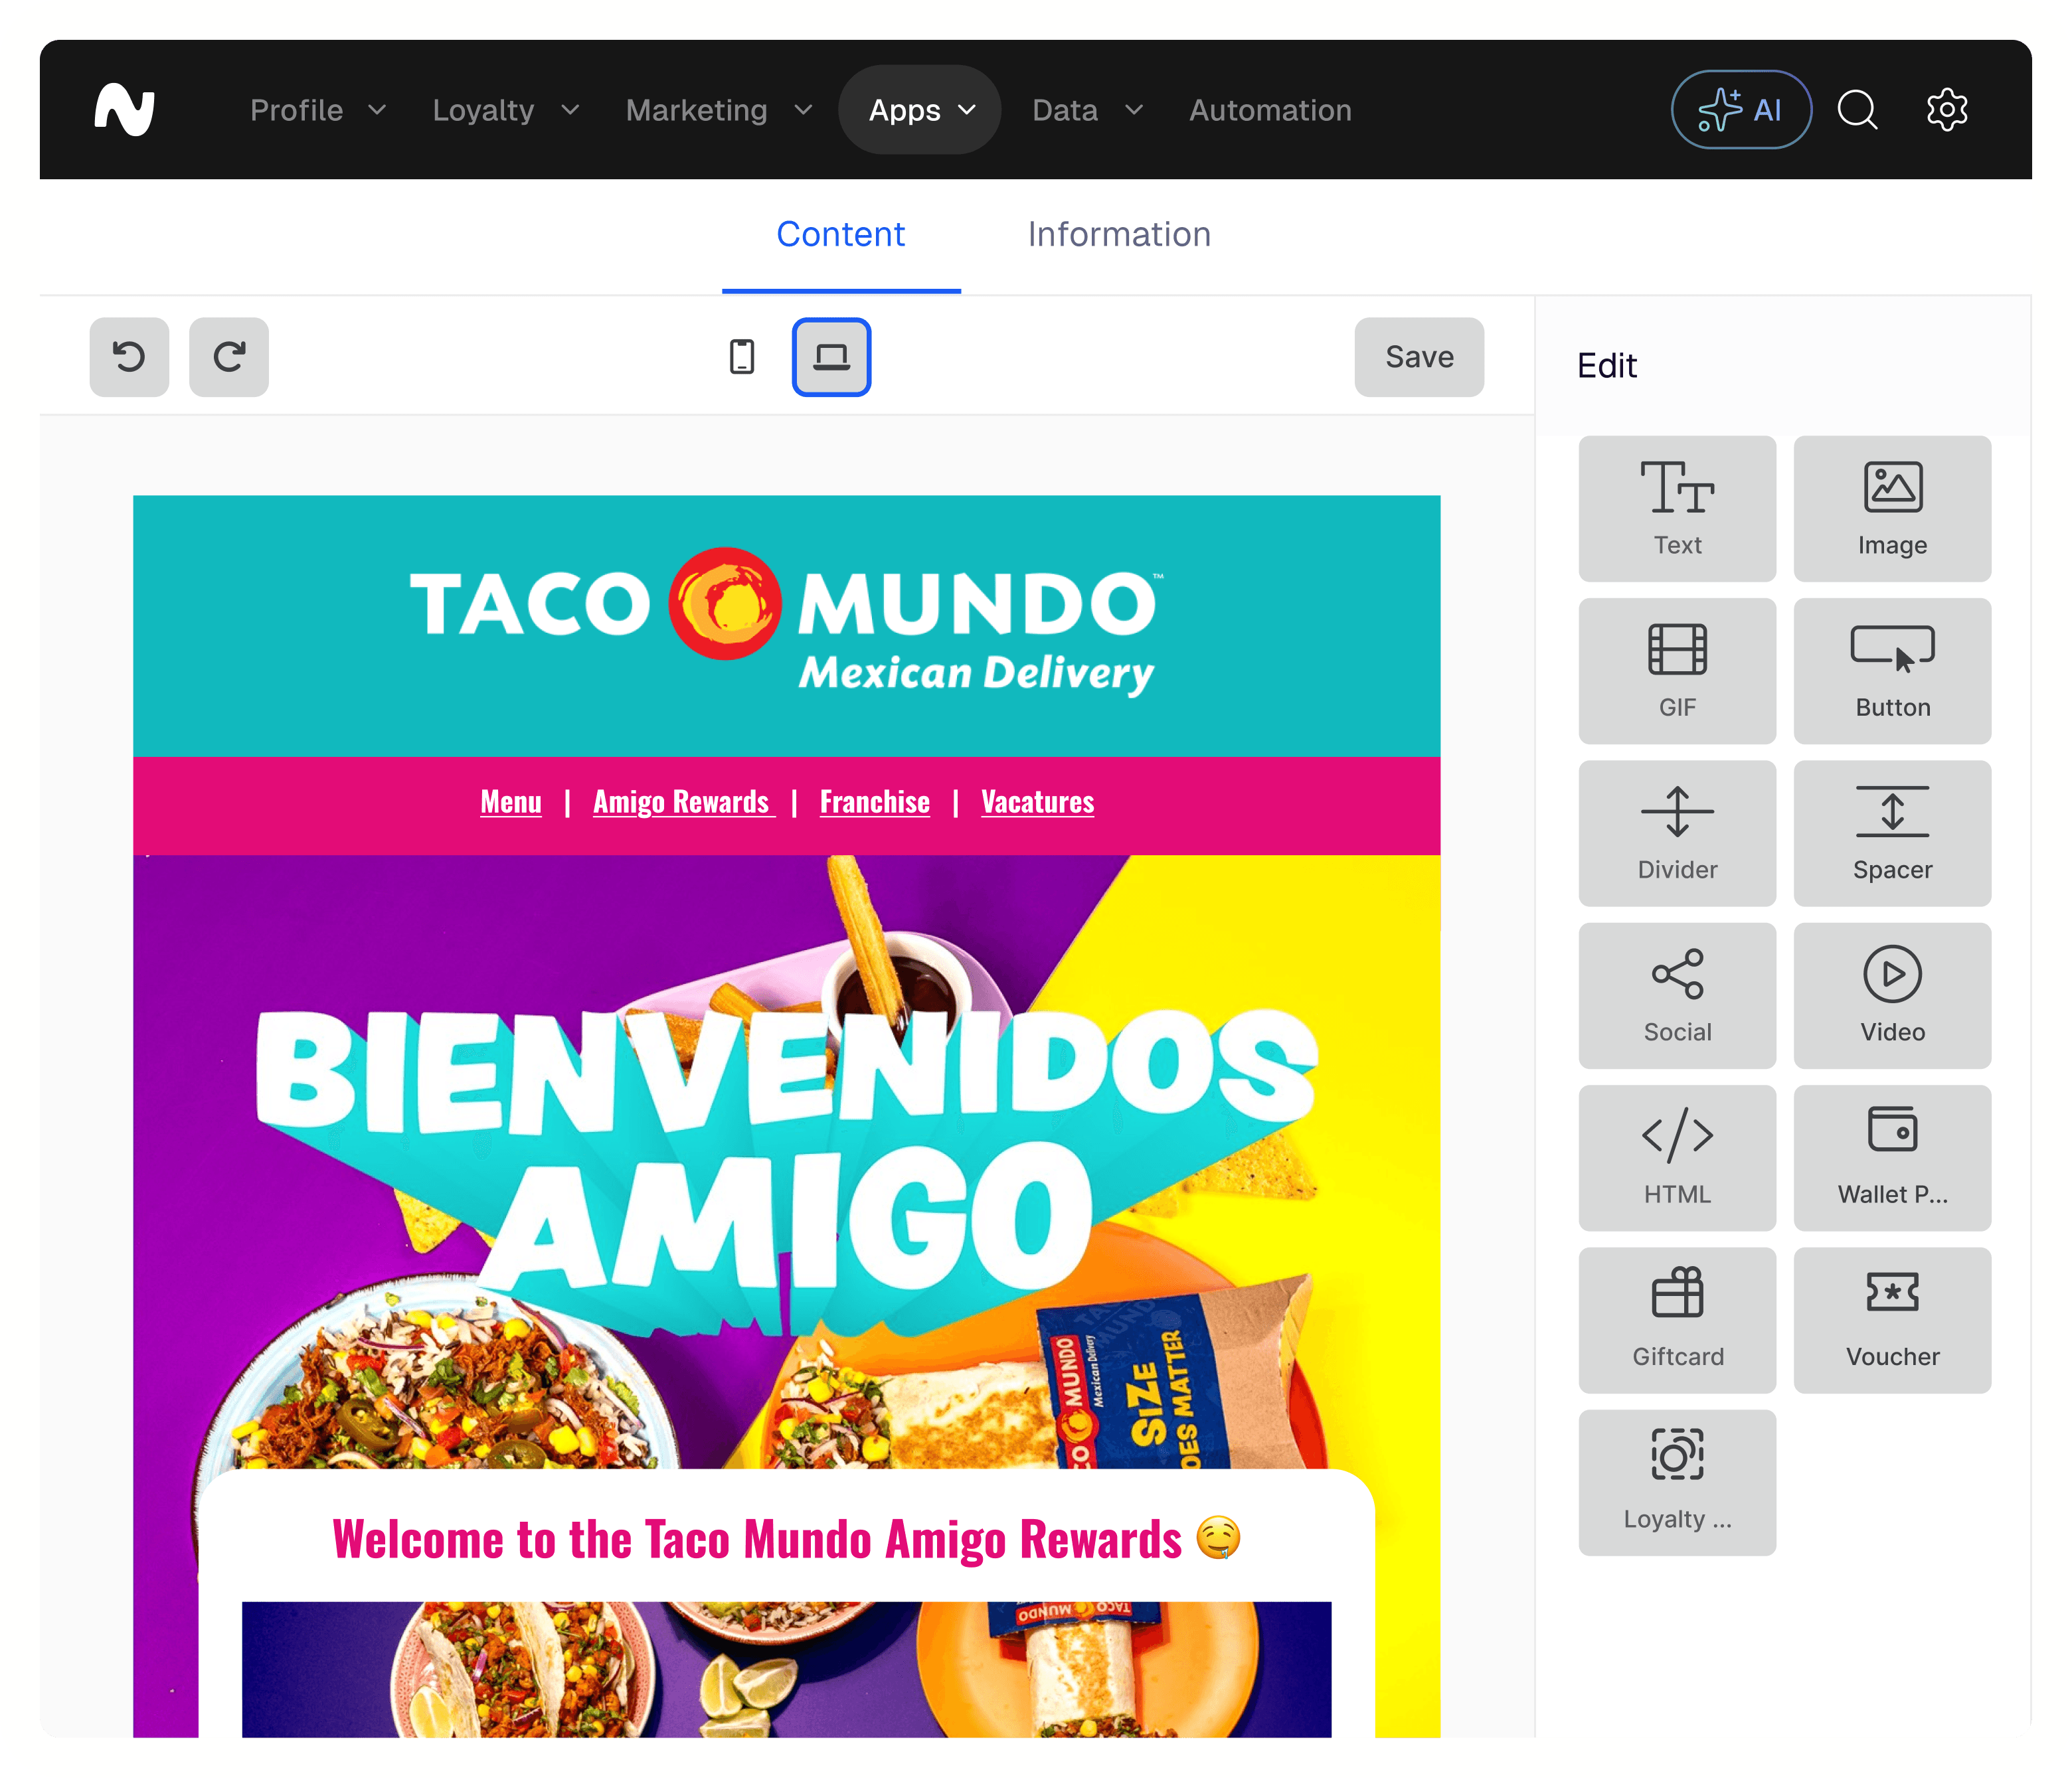Switch to desktop preview mode
The image size is (2072, 1778).
point(831,357)
